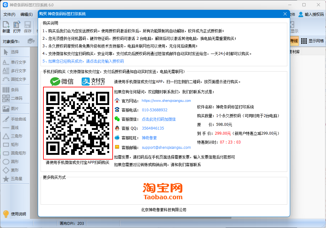326x228 pixels.
Task: Click the 对象操作 layers icon
Action: pyautogui.click(x=31, y=41)
